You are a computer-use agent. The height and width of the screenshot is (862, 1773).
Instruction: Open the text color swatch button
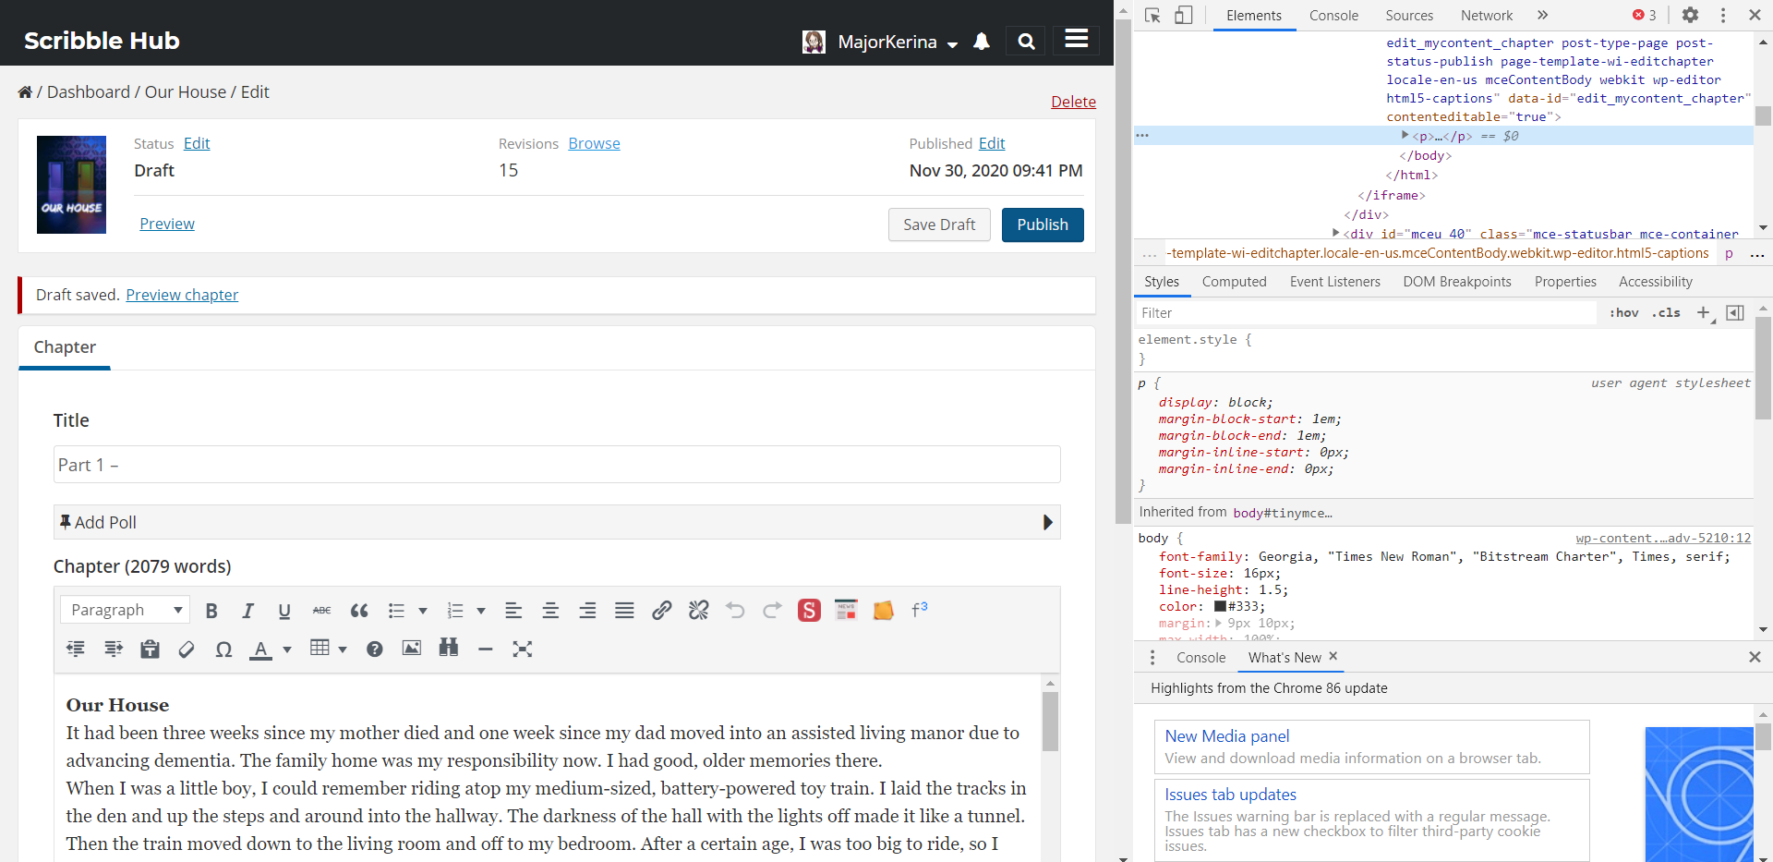tap(261, 650)
